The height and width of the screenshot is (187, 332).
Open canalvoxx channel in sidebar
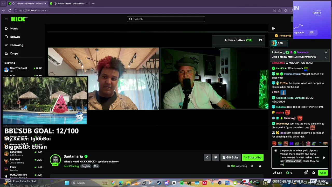[x=22, y=153]
